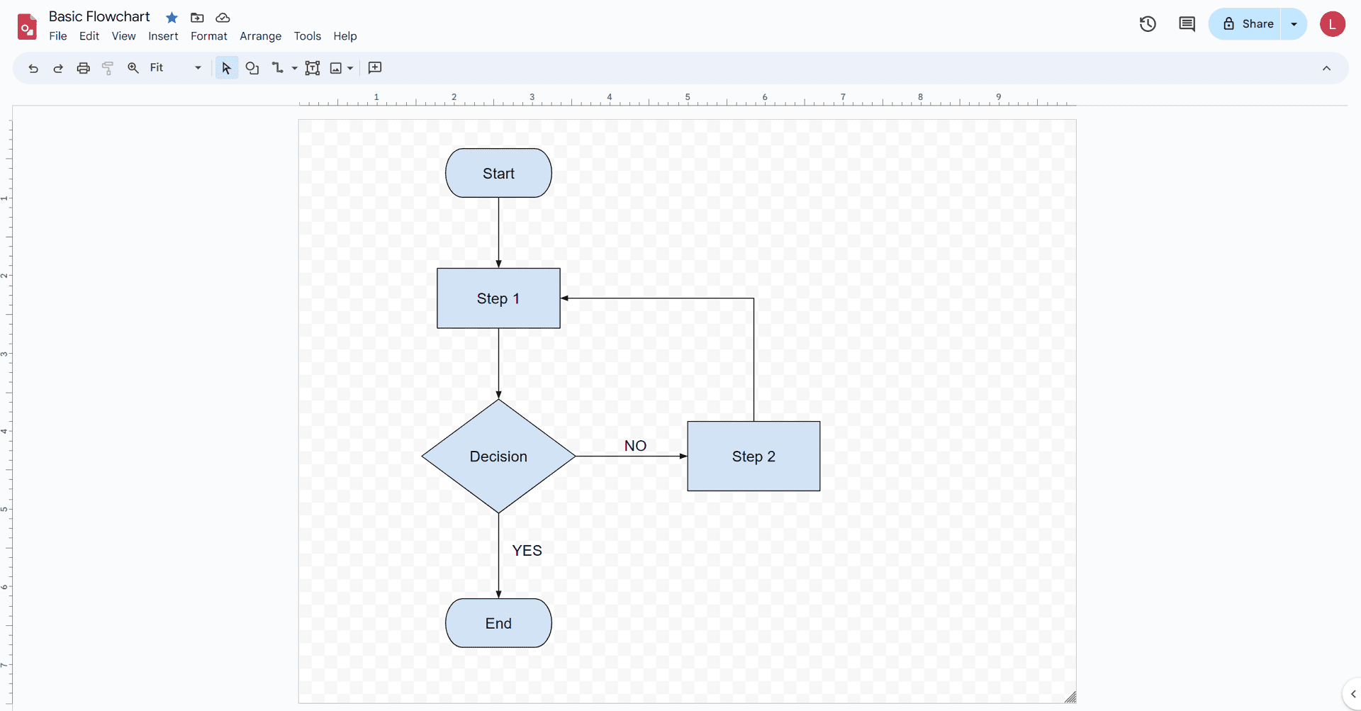Click the Zoom magnifier tool
The image size is (1361, 711).
[133, 68]
